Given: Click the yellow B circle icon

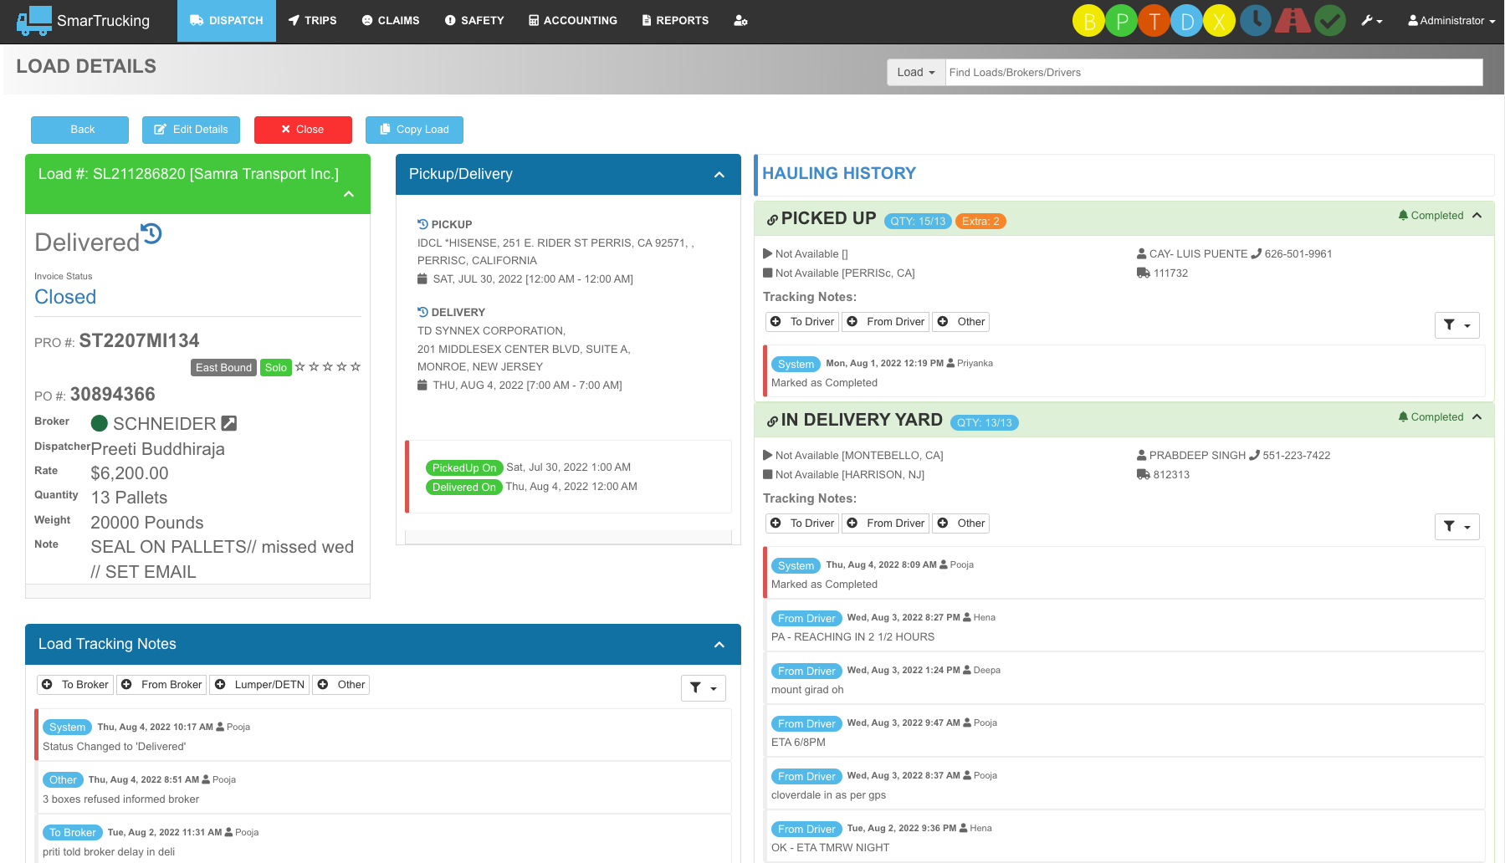Looking at the screenshot, I should (x=1088, y=22).
